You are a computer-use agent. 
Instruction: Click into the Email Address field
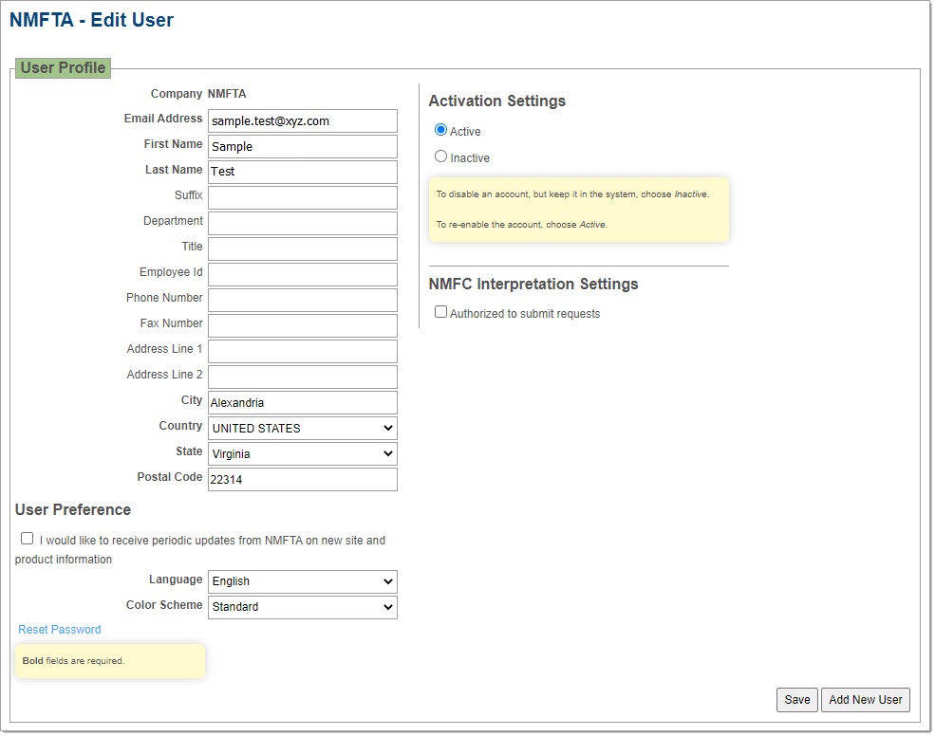pyautogui.click(x=302, y=121)
